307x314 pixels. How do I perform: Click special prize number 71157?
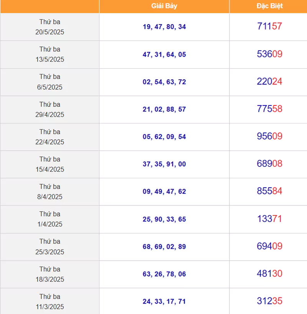click(x=269, y=26)
